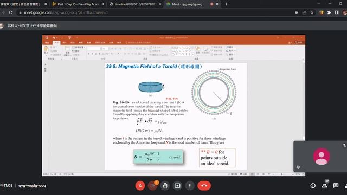347x195 pixels.
Task: Click the Paste button in PowerPoint ribbon
Action: (46, 50)
